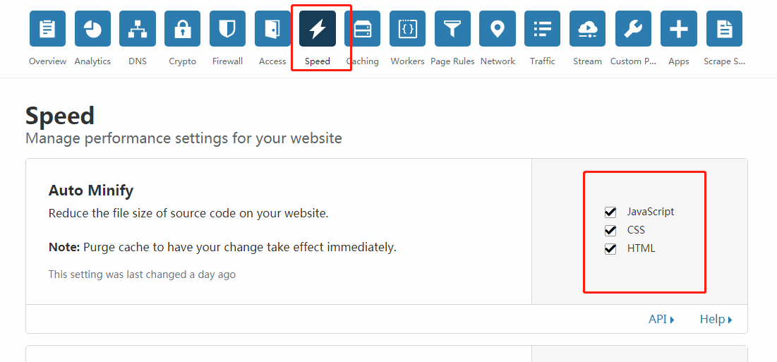
Task: Switch to the Apps tab
Action: pos(678,29)
